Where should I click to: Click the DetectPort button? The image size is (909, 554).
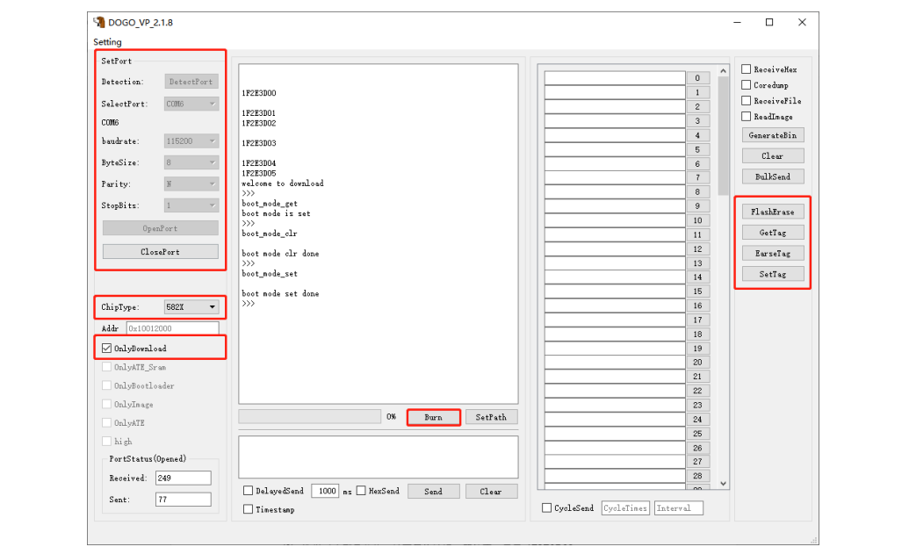pos(191,82)
